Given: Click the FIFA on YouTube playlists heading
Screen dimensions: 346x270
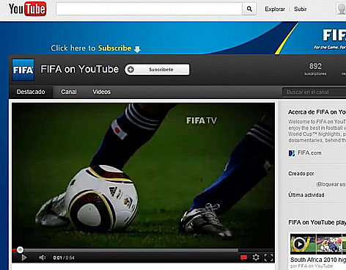Looking at the screenshot, I should tap(317, 222).
